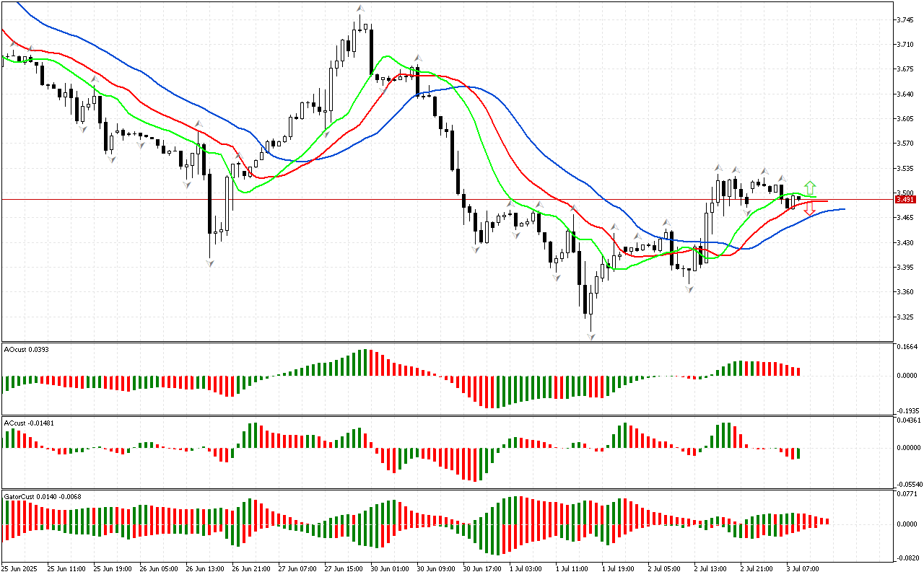Click the red 3.491 current price tag
The image size is (924, 577).
pyautogui.click(x=905, y=199)
